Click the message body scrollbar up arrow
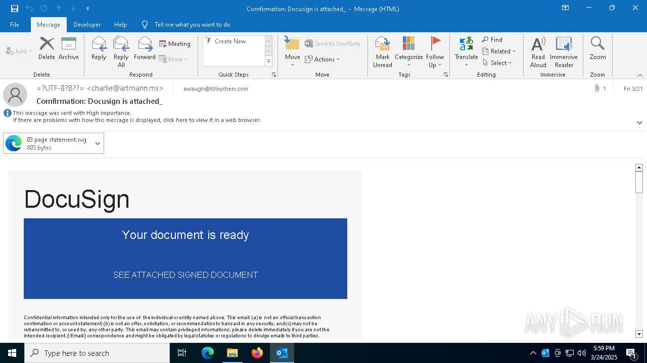Image resolution: width=647 pixels, height=363 pixels. 639,167
